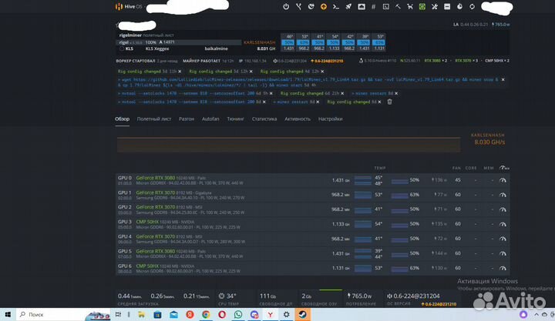Dismiss nvtool setclocks message dated 6d 5h

pyautogui.click(x=271, y=93)
